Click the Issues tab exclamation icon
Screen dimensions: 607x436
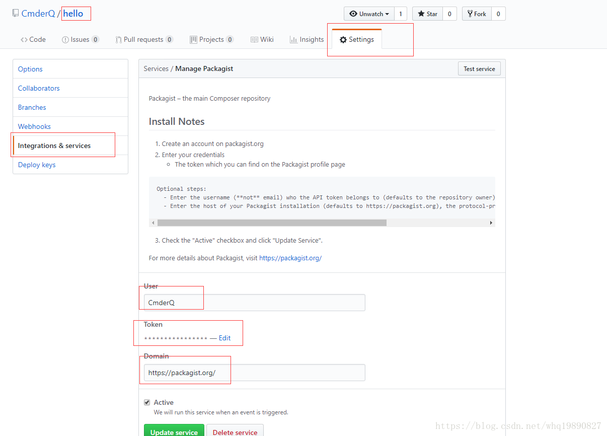click(x=65, y=40)
